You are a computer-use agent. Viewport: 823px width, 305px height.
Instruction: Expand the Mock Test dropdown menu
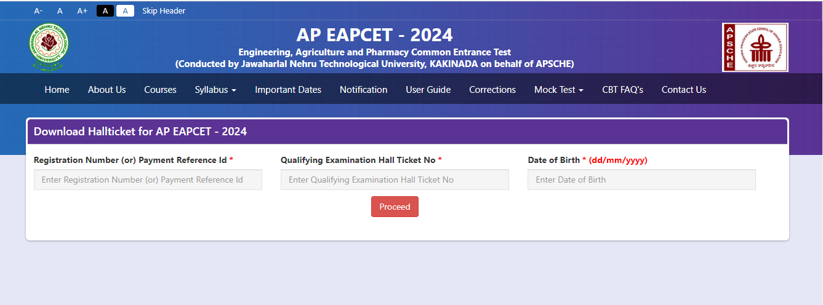coord(559,90)
